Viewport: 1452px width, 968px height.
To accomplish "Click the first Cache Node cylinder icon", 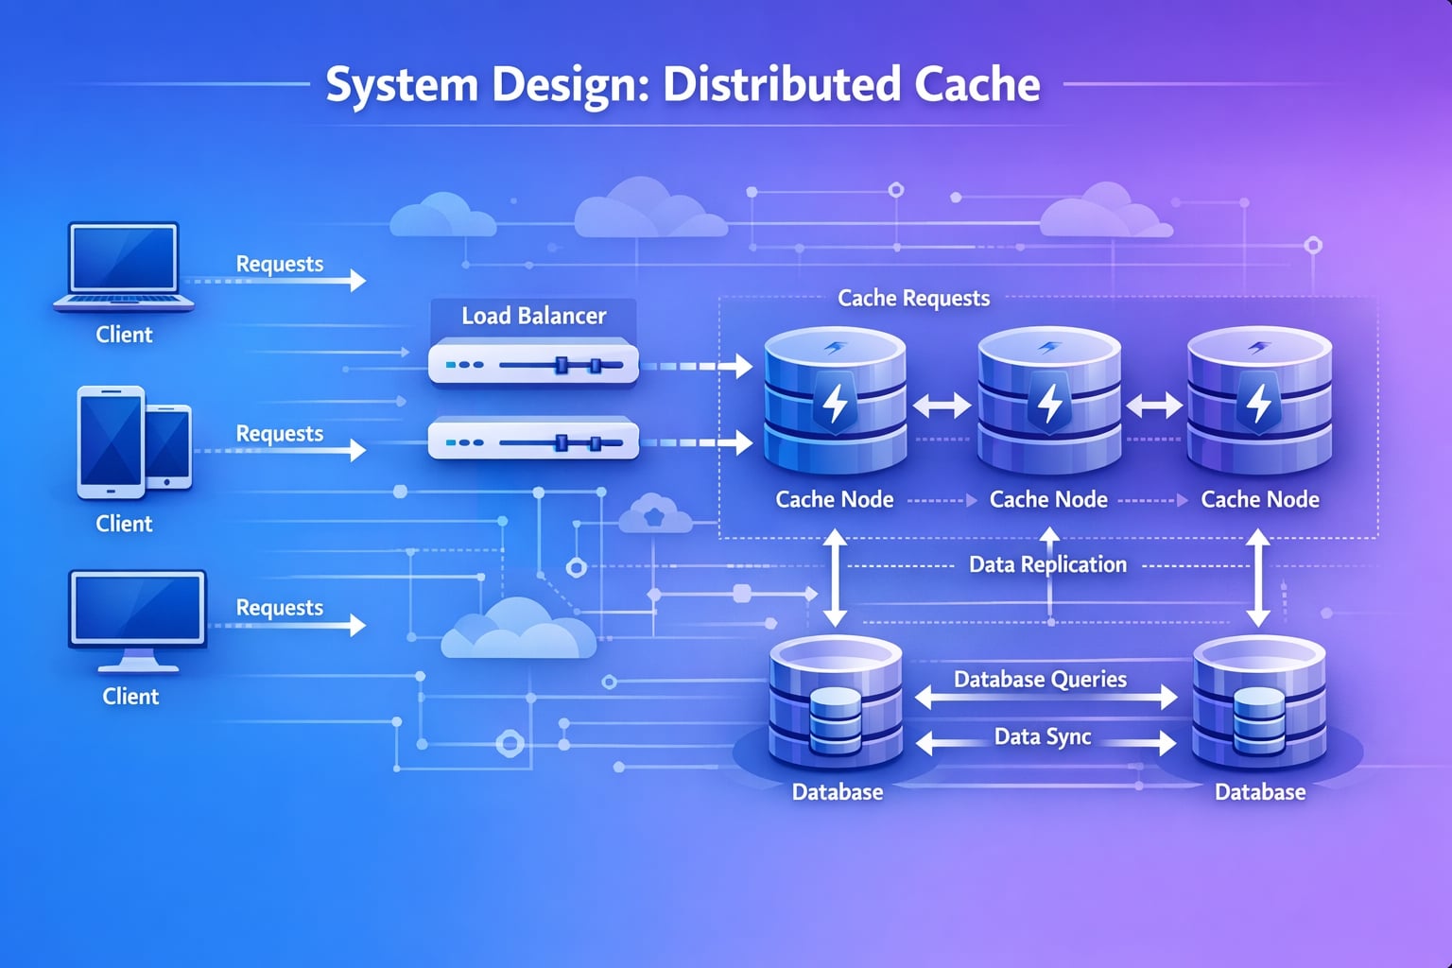I will pyautogui.click(x=835, y=402).
